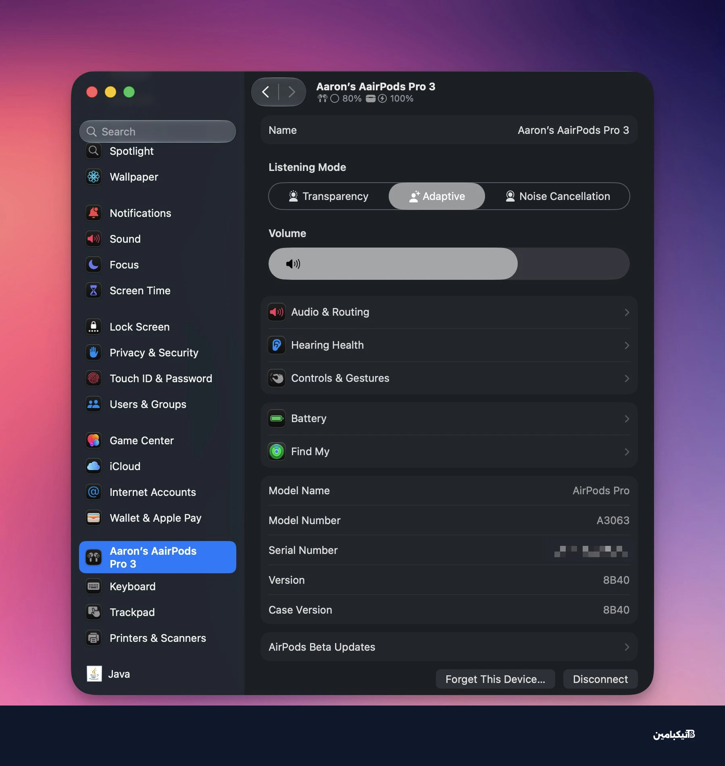Open Sound in the sidebar

click(x=158, y=239)
